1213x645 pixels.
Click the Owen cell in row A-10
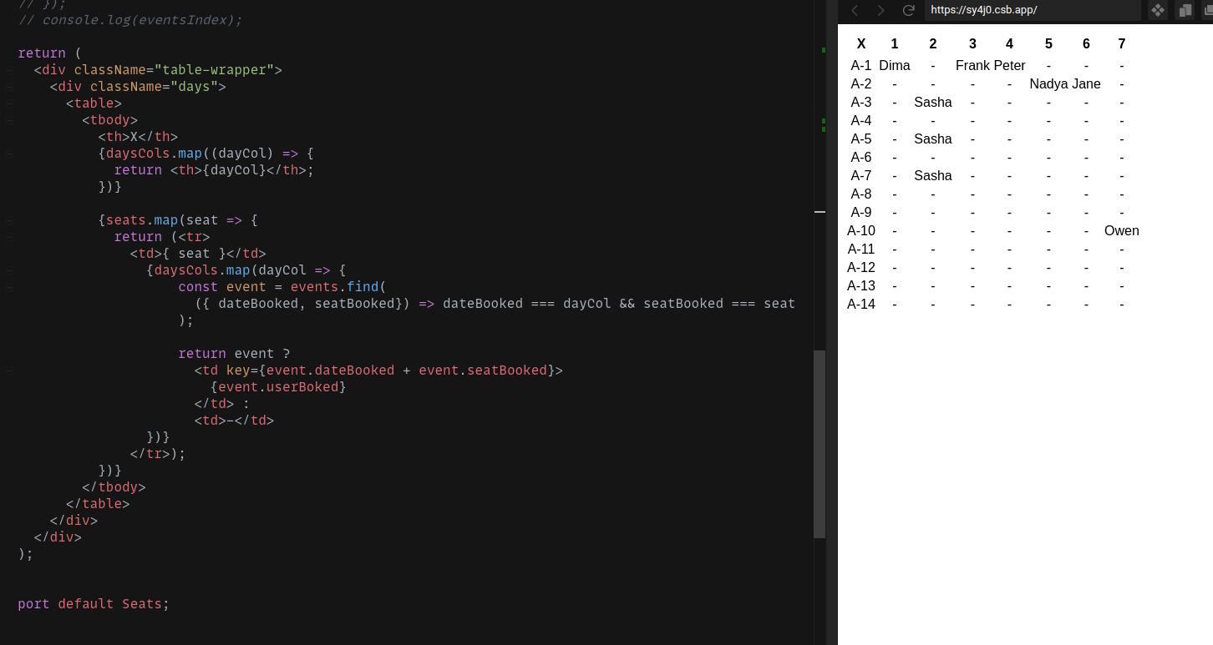pos(1121,230)
